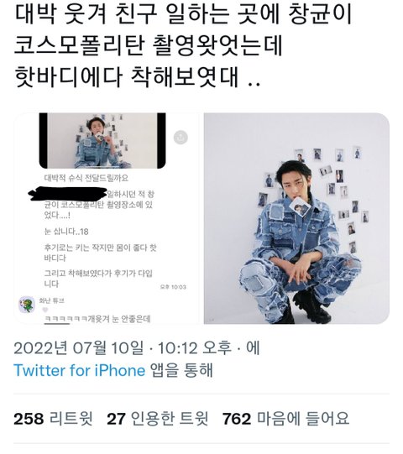
Task: Open the 27 인용한 트윗 list
Action: click(x=158, y=419)
